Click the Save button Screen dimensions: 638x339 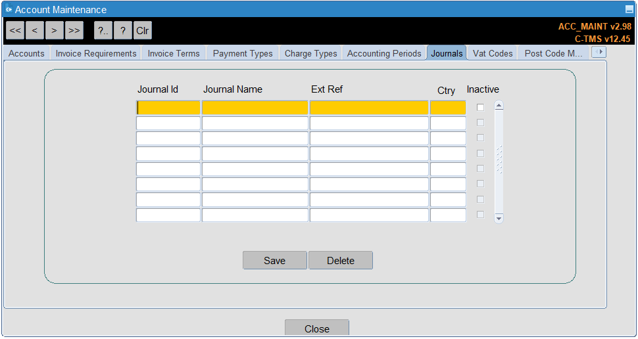click(275, 260)
